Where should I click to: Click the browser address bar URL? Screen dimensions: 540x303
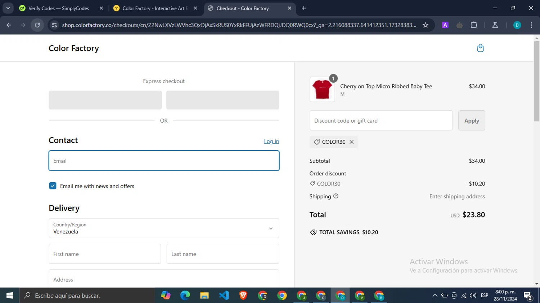point(239,25)
